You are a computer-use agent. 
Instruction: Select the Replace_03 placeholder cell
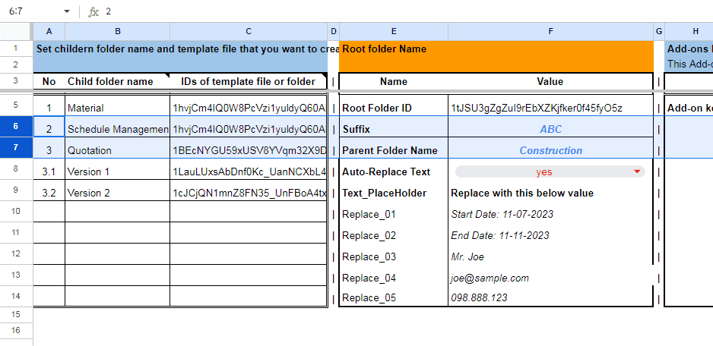393,257
